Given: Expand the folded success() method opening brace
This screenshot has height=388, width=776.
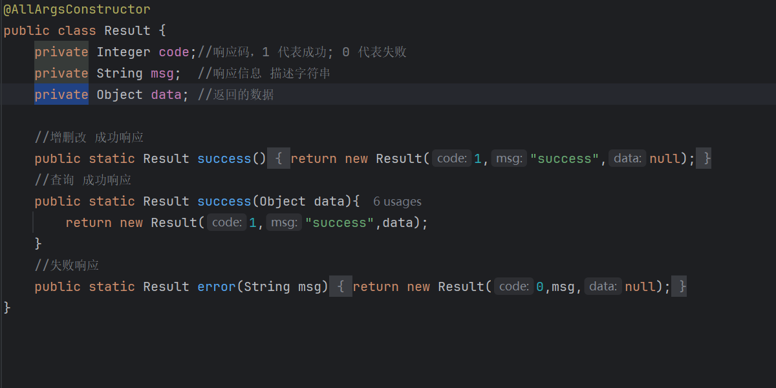Looking at the screenshot, I should coord(278,158).
